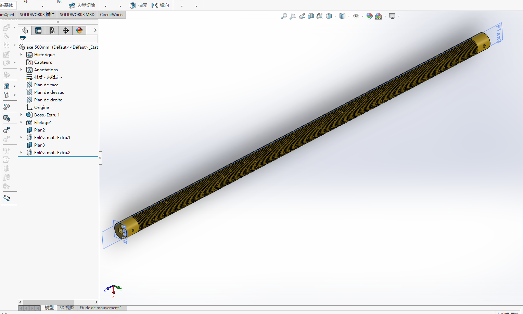The height and width of the screenshot is (314, 523).
Task: Open the View Orientation cube icon
Action: click(x=329, y=16)
